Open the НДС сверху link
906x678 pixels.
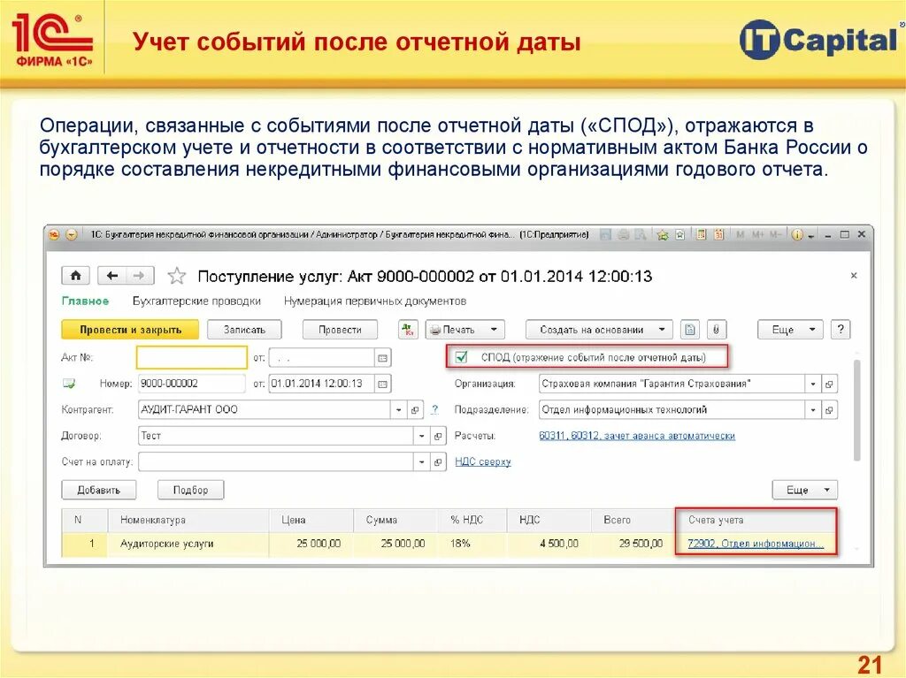[483, 462]
